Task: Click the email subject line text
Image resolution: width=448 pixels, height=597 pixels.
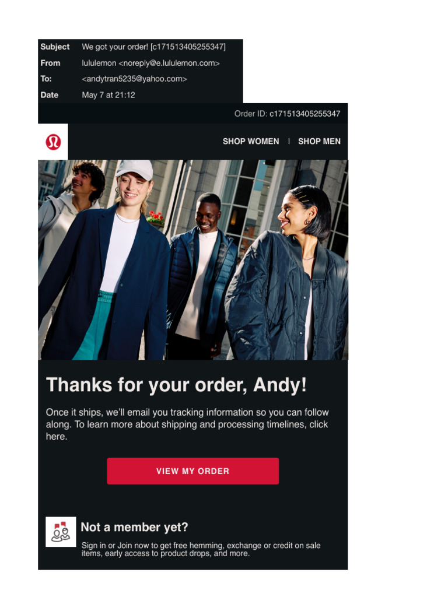Action: tap(153, 47)
